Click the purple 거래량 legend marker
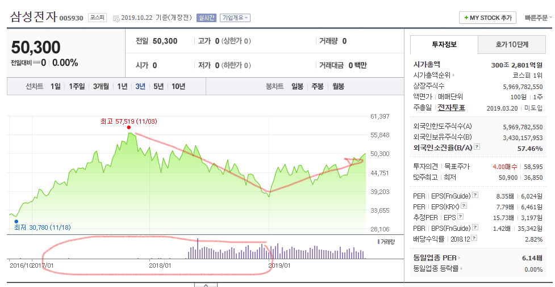 point(378,242)
